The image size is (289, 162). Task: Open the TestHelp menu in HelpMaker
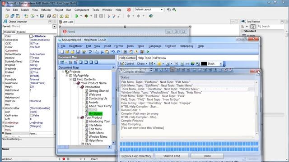pos(171,46)
